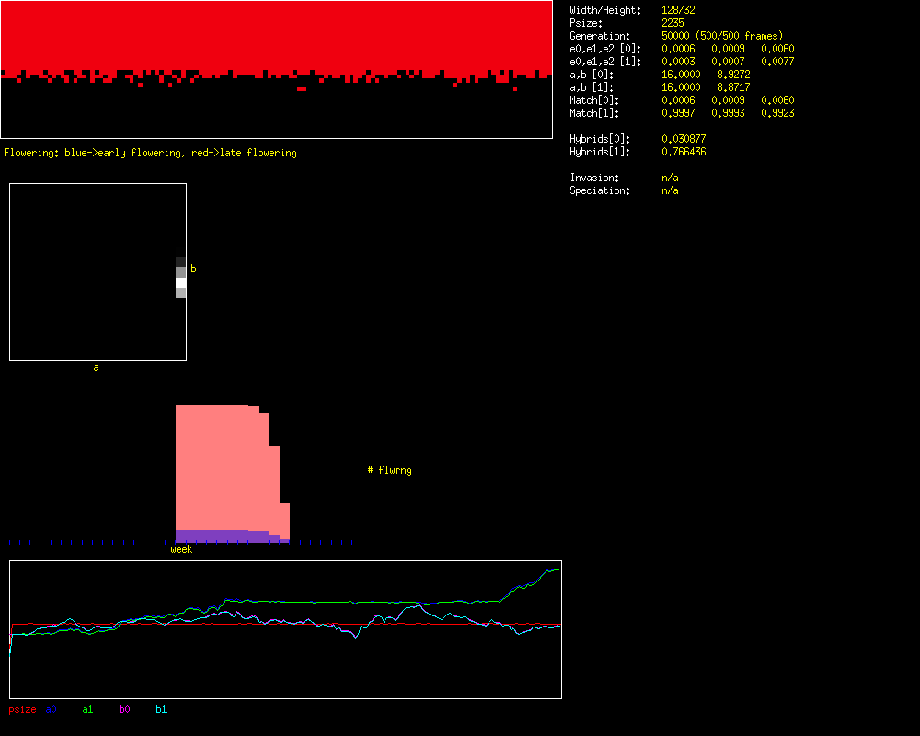Click the magenta b0 legend label
Screen dimensions: 920x736
(124, 709)
